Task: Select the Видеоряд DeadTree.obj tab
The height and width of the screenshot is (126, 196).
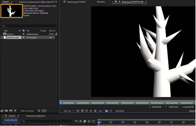Action: point(133,2)
